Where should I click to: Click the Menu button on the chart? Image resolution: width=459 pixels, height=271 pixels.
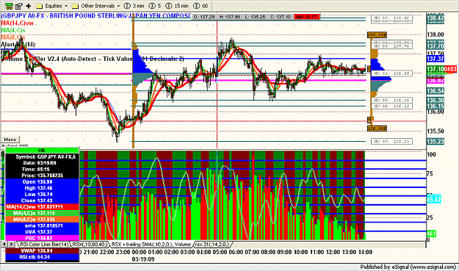click(10, 140)
